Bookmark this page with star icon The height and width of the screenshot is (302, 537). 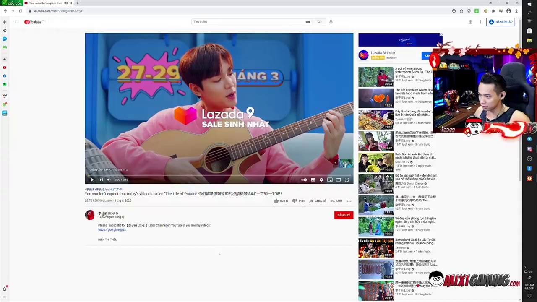click(461, 11)
